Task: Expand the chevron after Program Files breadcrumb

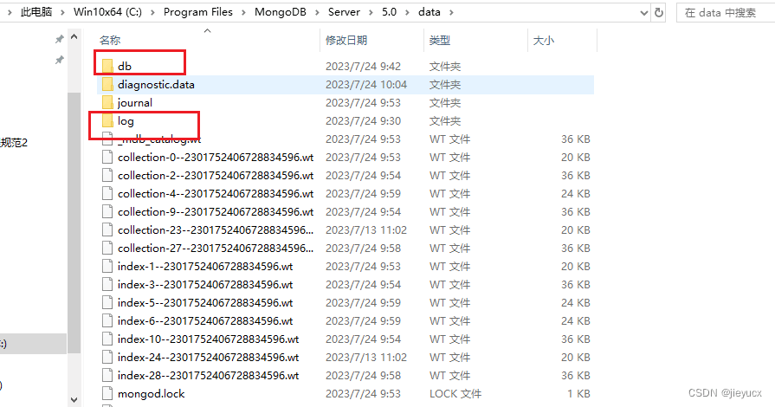Action: [x=246, y=13]
